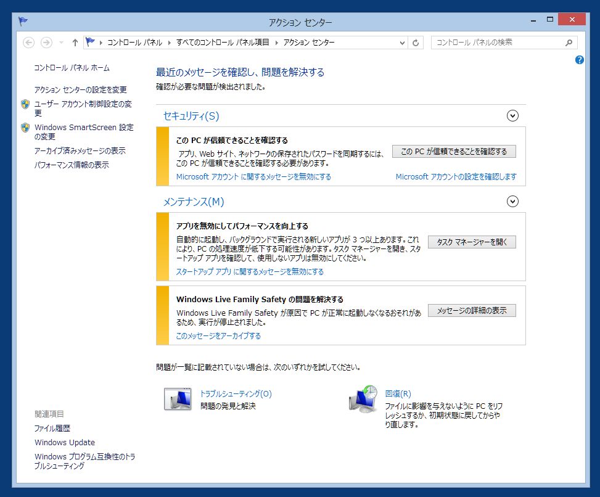Viewport: 600px width, 497px height.
Task: Click the window title bar flag icon
Action: [23, 22]
